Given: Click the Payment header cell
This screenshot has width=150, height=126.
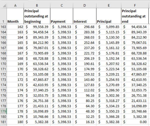Looking at the screenshot, I should pyautogui.click(x=62, y=16).
